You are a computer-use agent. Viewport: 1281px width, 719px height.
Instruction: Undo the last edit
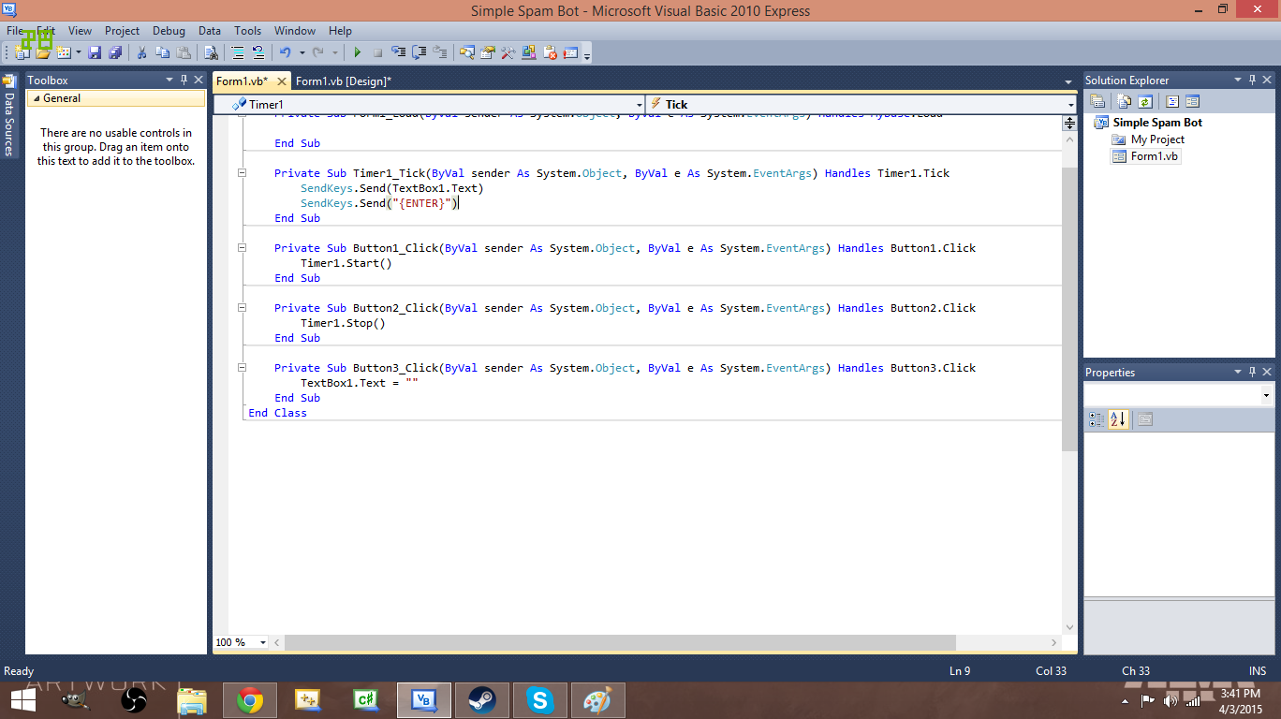(x=286, y=52)
